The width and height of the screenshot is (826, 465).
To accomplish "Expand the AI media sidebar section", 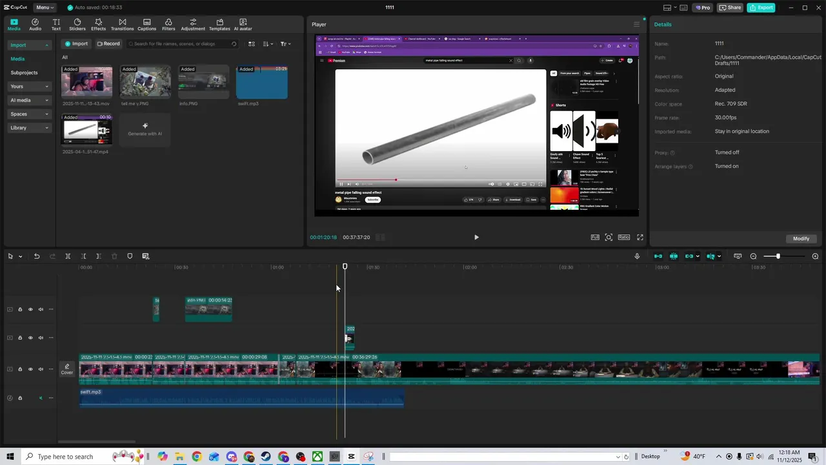I will tap(30, 100).
